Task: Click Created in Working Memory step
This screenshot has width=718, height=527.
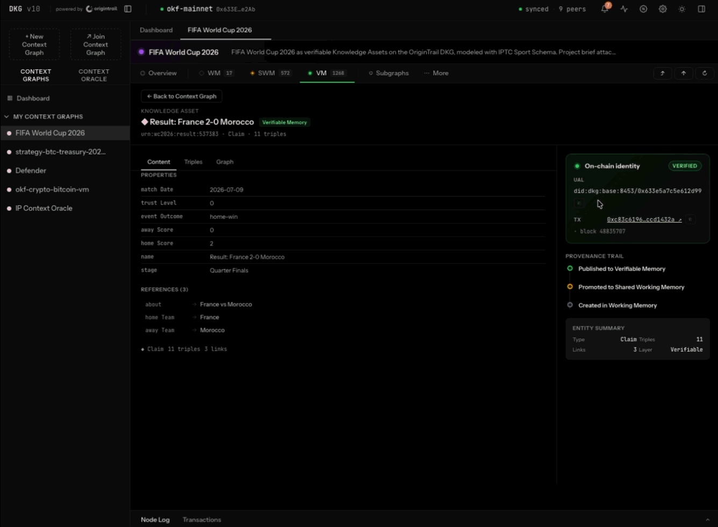Action: (618, 305)
